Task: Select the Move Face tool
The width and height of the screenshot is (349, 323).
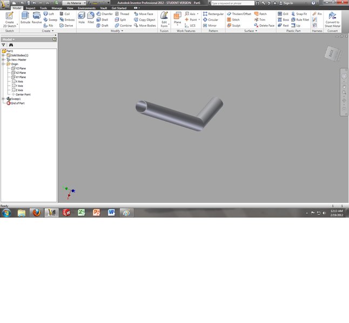Action: [144, 14]
